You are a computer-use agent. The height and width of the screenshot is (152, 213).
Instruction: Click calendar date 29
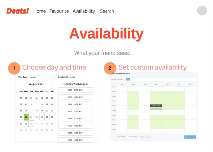(21, 124)
